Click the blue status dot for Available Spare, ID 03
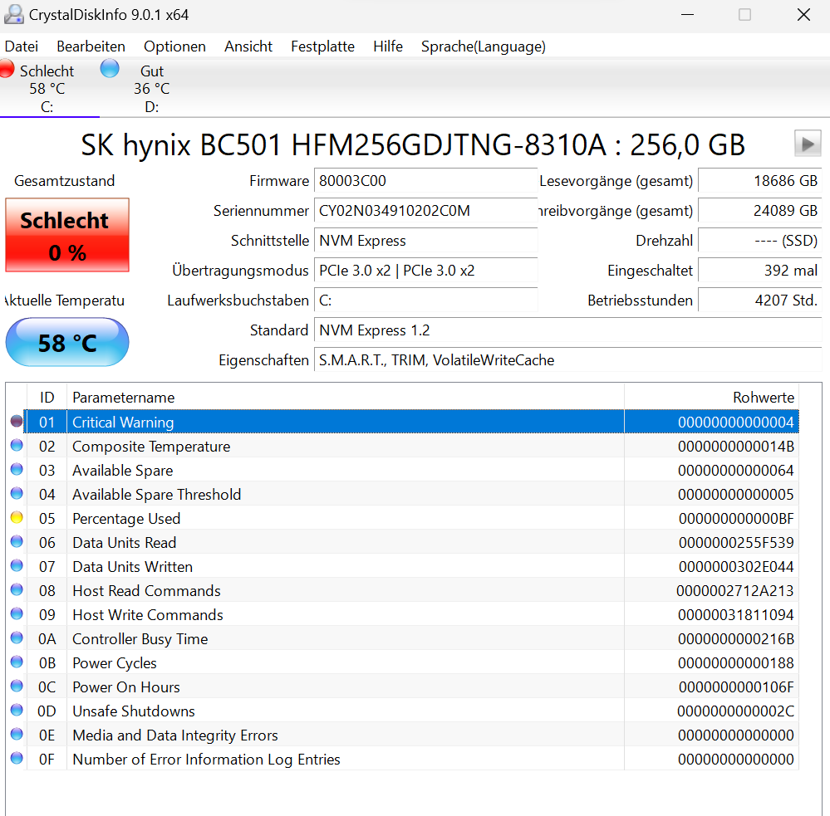 click(x=17, y=469)
